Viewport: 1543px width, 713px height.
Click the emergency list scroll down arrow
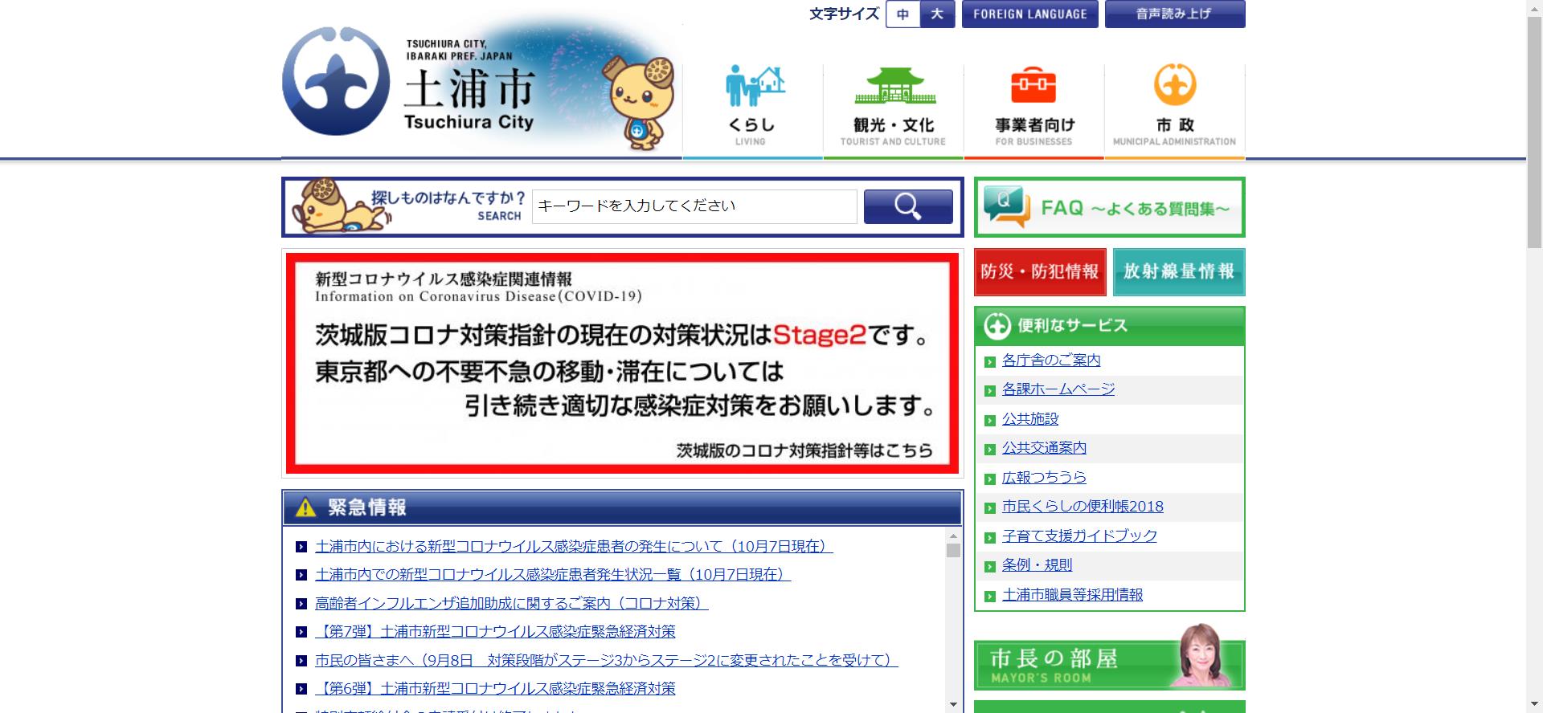pos(953,705)
